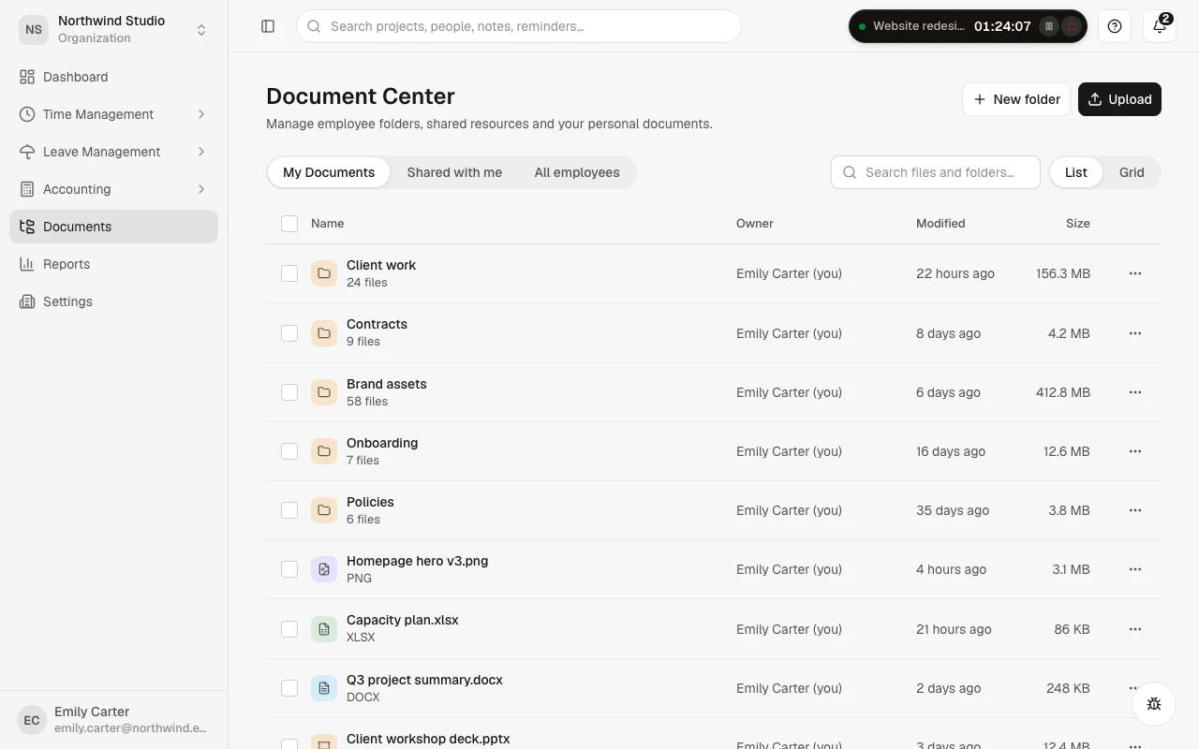This screenshot has width=1199, height=749.
Task: Open more actions for Homepage hero v3.png
Action: pyautogui.click(x=1135, y=569)
